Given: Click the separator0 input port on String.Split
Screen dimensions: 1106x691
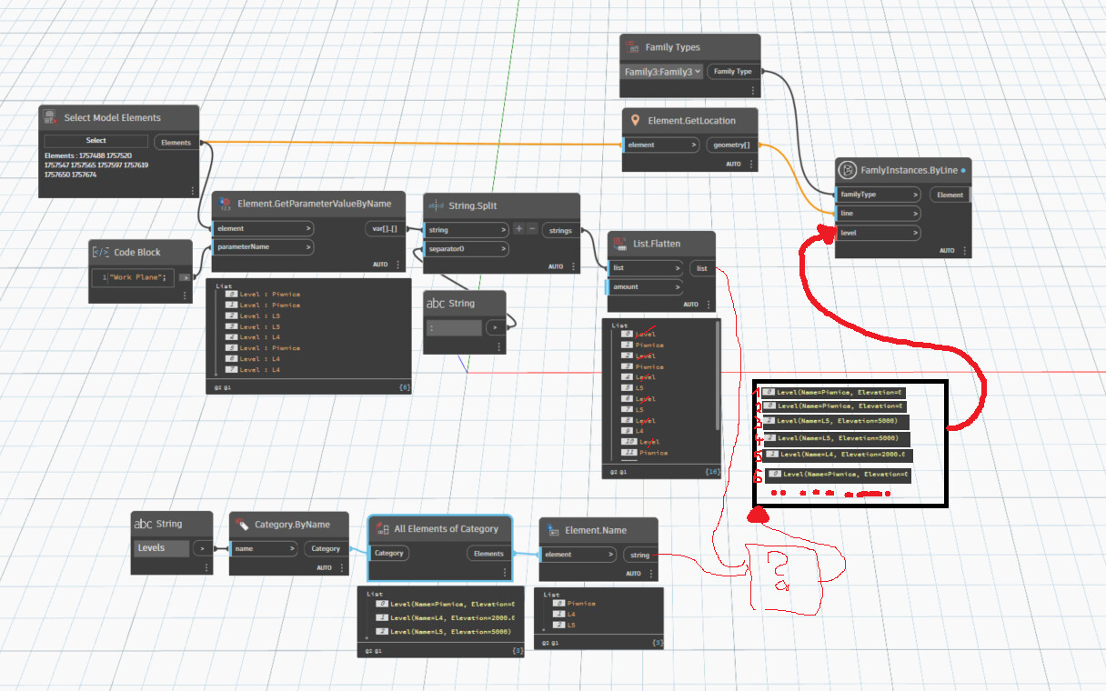Looking at the screenshot, I should (467, 248).
